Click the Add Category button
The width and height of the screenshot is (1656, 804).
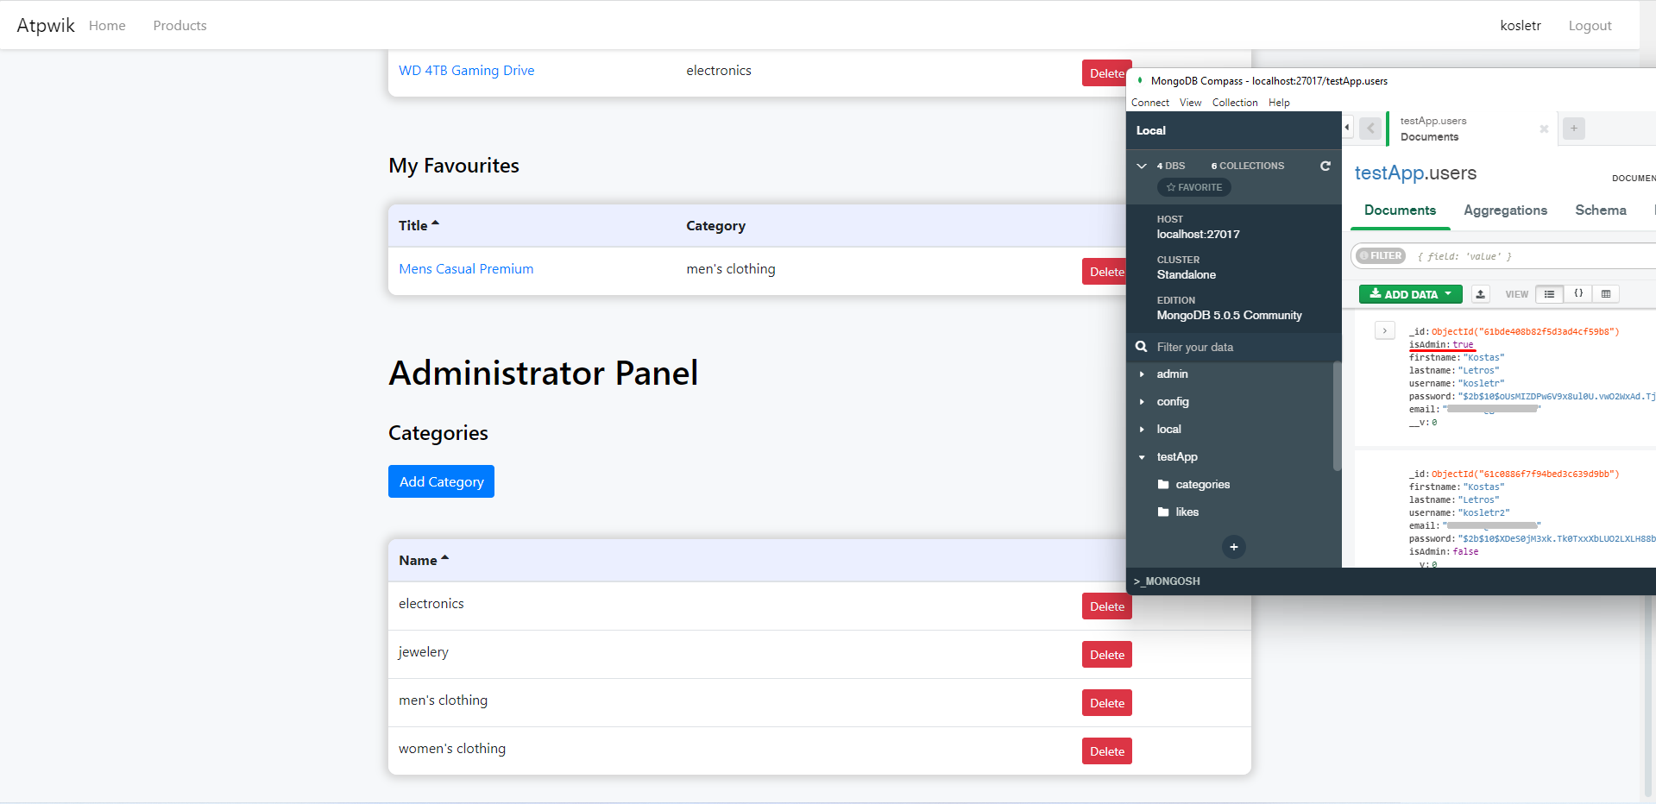(x=441, y=481)
